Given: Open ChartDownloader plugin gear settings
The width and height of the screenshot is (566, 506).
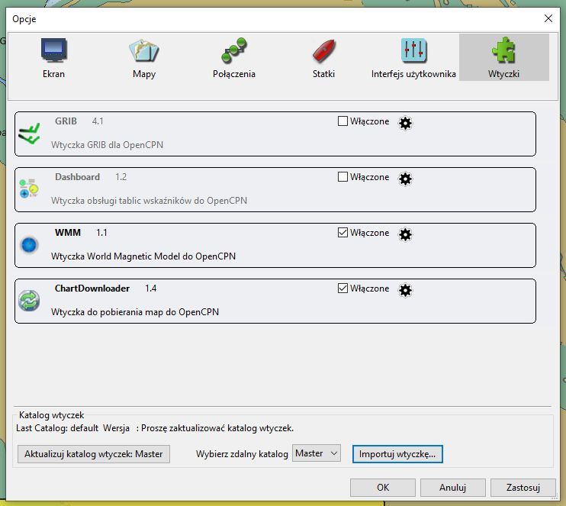Looking at the screenshot, I should point(405,290).
